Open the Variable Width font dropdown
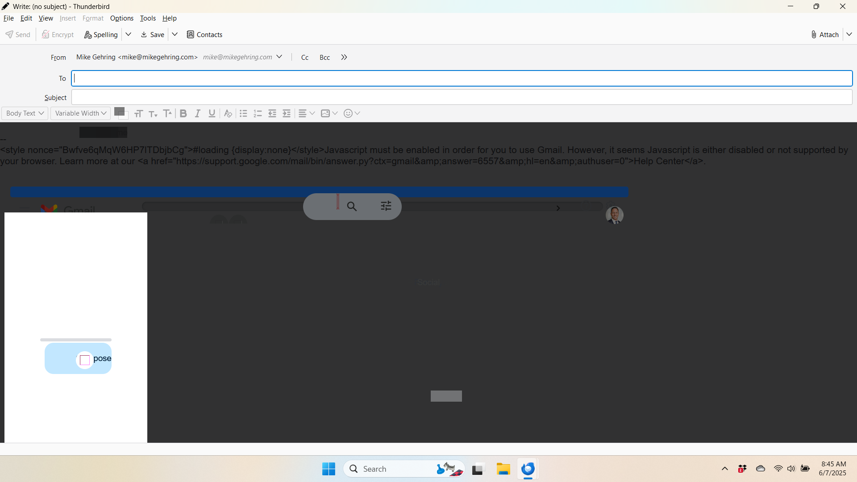 coord(80,113)
